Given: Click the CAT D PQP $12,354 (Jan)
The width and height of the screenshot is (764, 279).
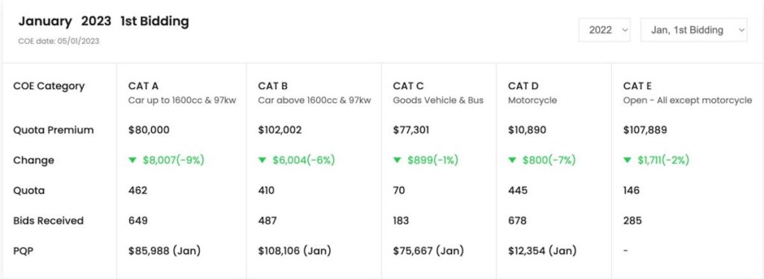Looking at the screenshot, I should [542, 250].
